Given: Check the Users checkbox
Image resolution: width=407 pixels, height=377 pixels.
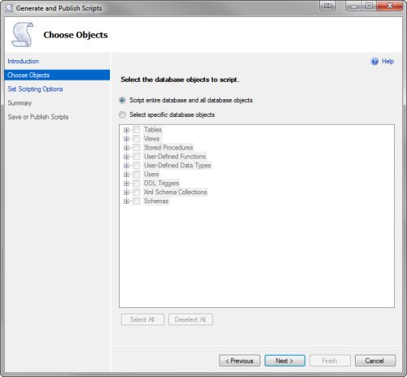Looking at the screenshot, I should pos(137,174).
